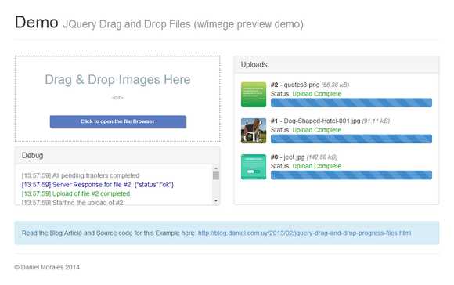Click the '(66.38 kB)' file size label

(335, 85)
